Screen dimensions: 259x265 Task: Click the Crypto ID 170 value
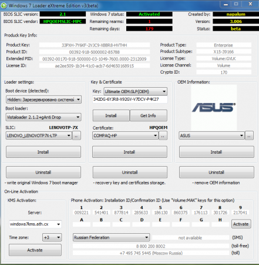[224, 72]
